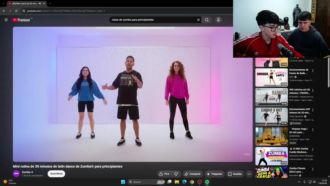This screenshot has width=330, height=186.
Task: Open 900 calorias em 30 minutos title
Action: (300, 91)
